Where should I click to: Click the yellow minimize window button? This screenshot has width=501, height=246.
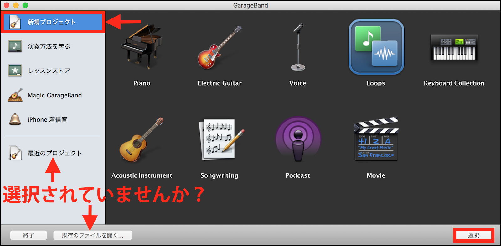16,5
